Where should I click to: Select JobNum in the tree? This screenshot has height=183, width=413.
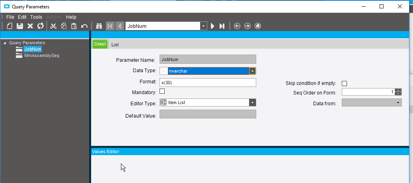[33, 49]
